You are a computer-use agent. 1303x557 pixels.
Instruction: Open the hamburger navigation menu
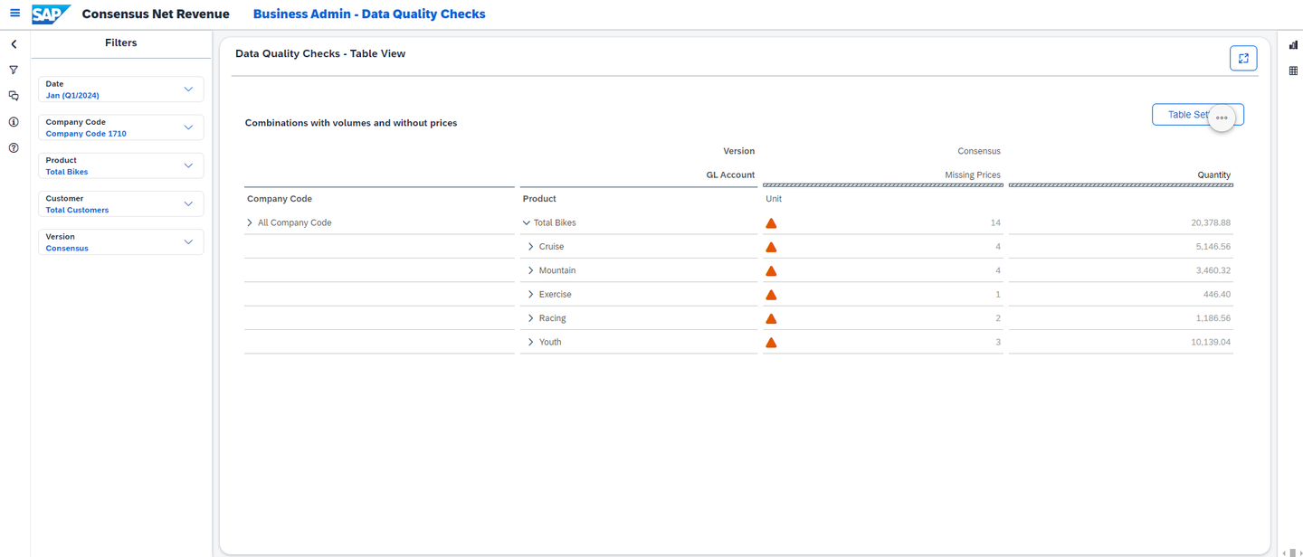14,14
